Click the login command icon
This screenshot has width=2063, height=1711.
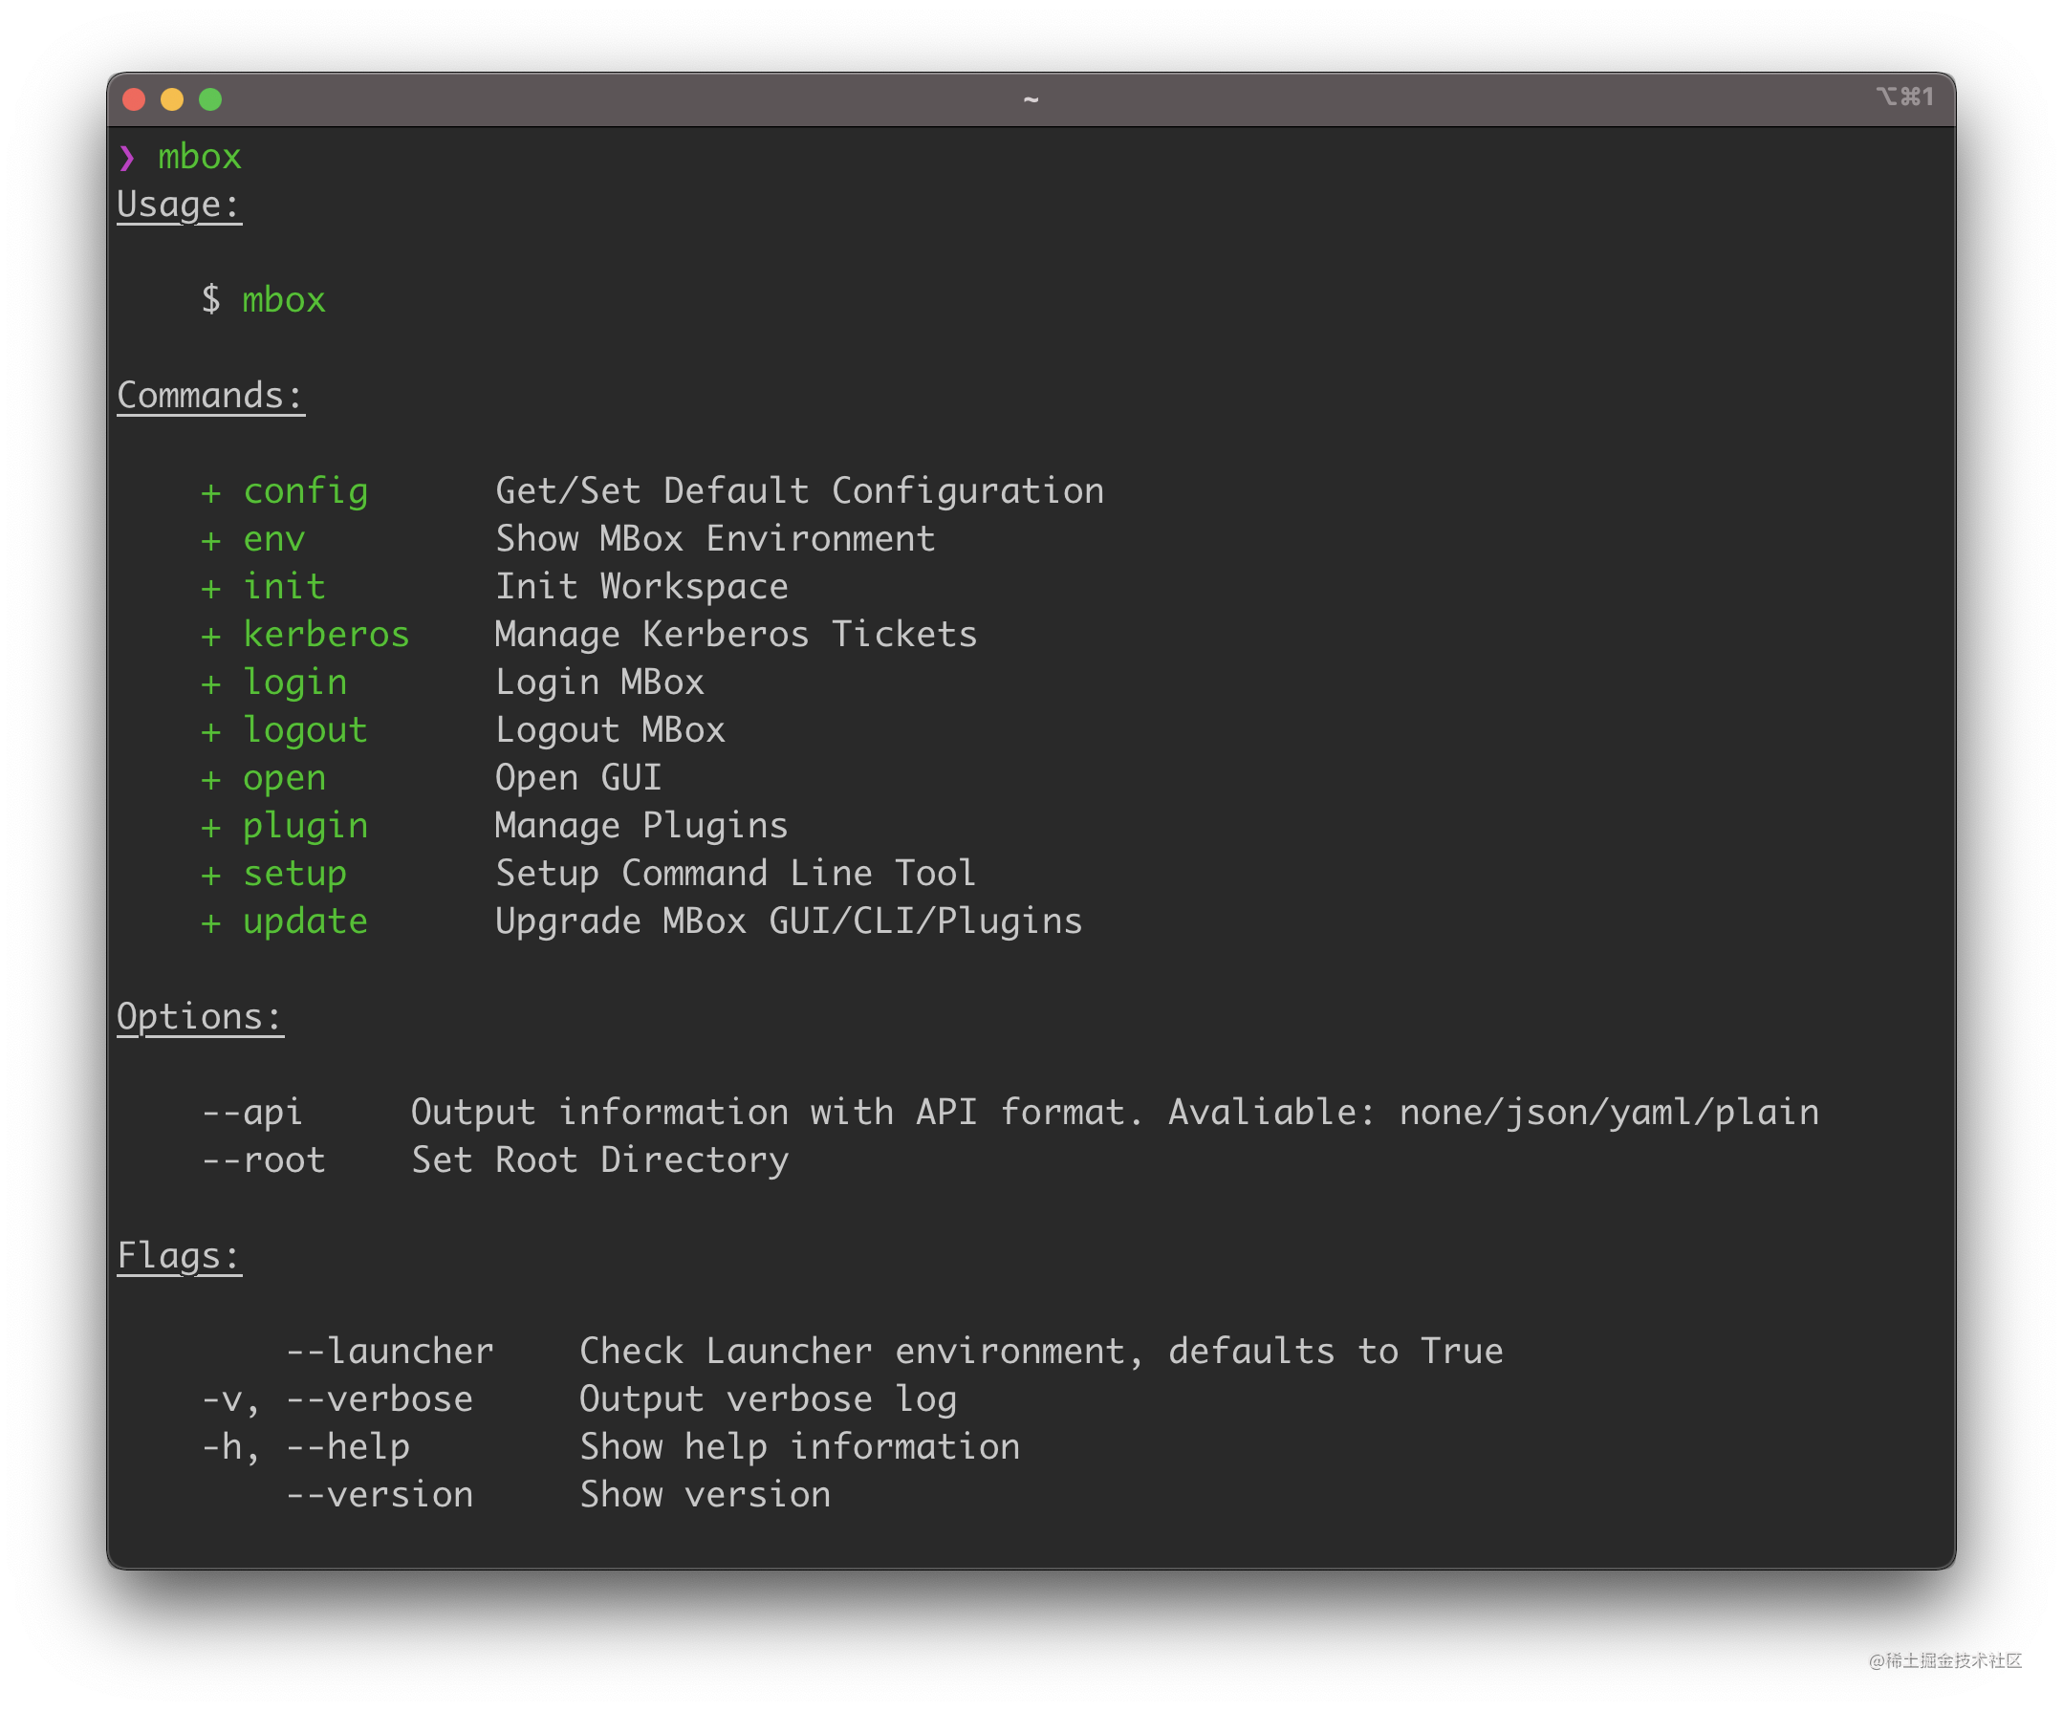204,682
